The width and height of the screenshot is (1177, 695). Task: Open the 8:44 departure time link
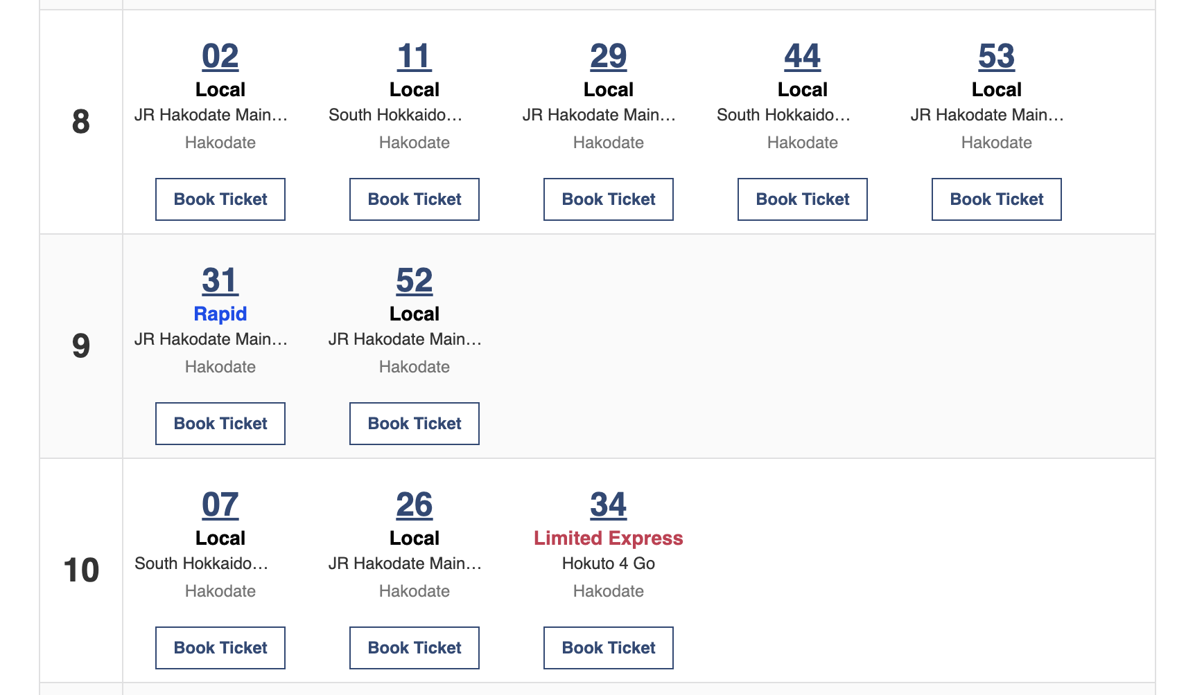[x=803, y=57]
